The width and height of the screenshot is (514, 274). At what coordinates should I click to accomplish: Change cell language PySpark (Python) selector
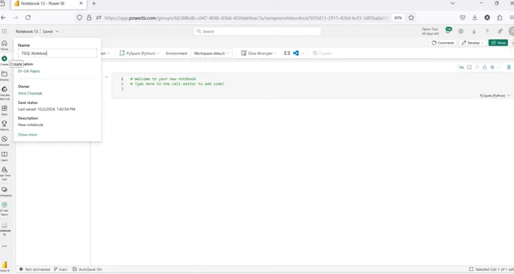click(495, 96)
